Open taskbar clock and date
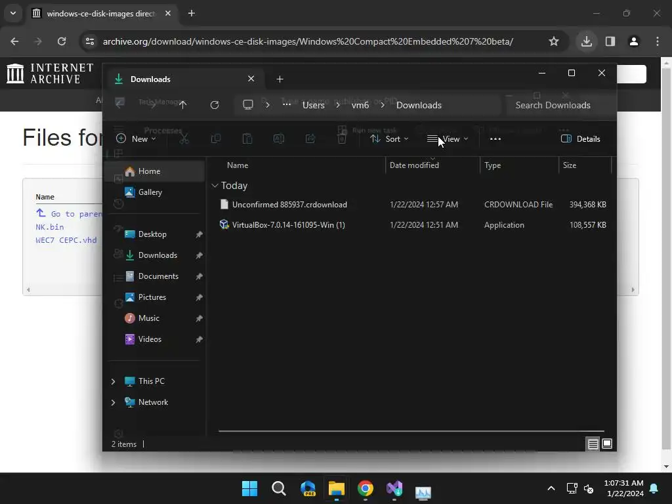 [x=624, y=488]
